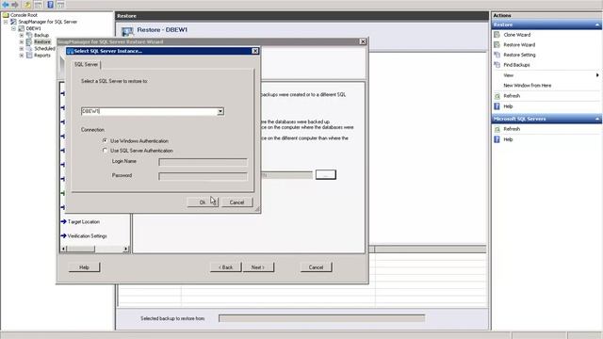This screenshot has height=339, width=603.
Task: Click scroll right arrow in wizard steps list
Action: pos(125,249)
